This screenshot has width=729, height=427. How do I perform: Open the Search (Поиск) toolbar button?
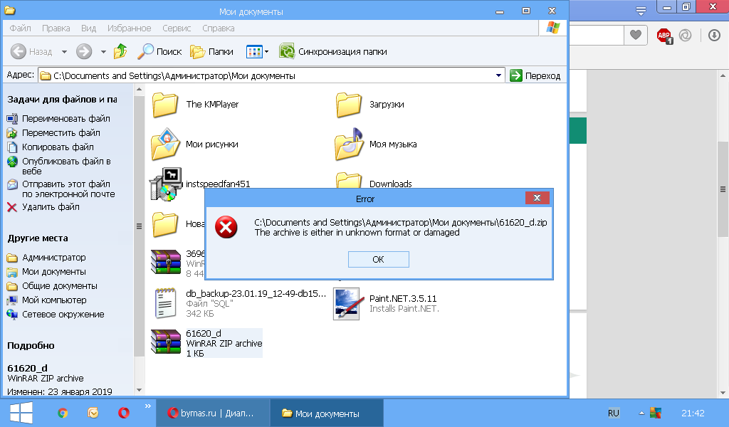pyautogui.click(x=160, y=51)
